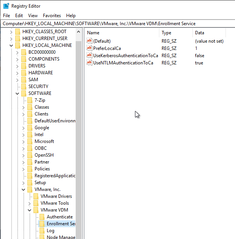Select the UseKerberosAuthenticationToCa value name
Screen dimensions: 235x239
tap(125, 56)
